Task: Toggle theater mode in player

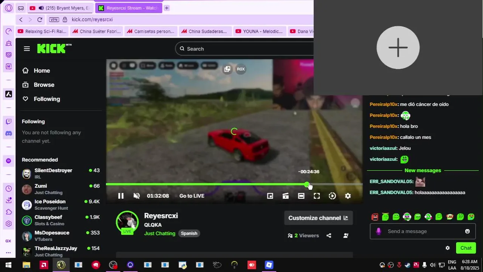Action: [301, 196]
